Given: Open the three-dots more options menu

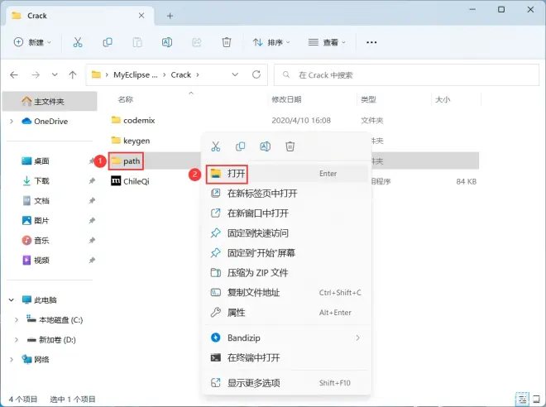Looking at the screenshot, I should (371, 42).
